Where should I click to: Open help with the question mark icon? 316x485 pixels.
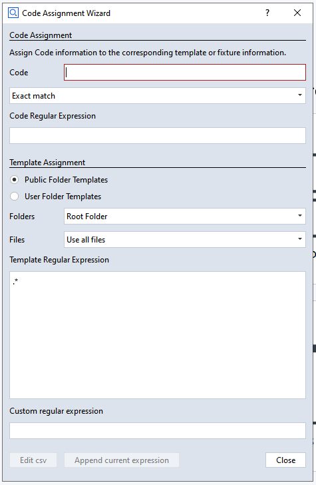click(x=267, y=13)
